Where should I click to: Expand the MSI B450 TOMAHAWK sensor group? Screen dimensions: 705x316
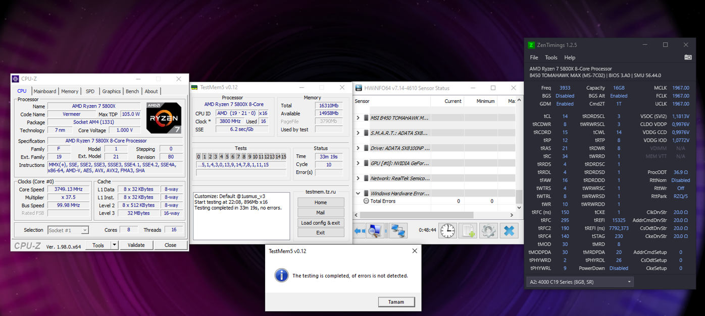[x=358, y=118]
